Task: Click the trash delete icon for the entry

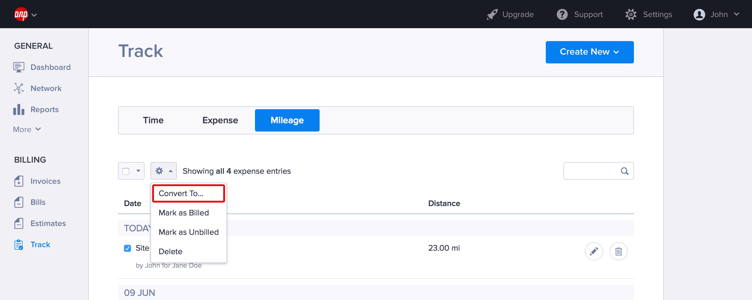Action: 618,251
